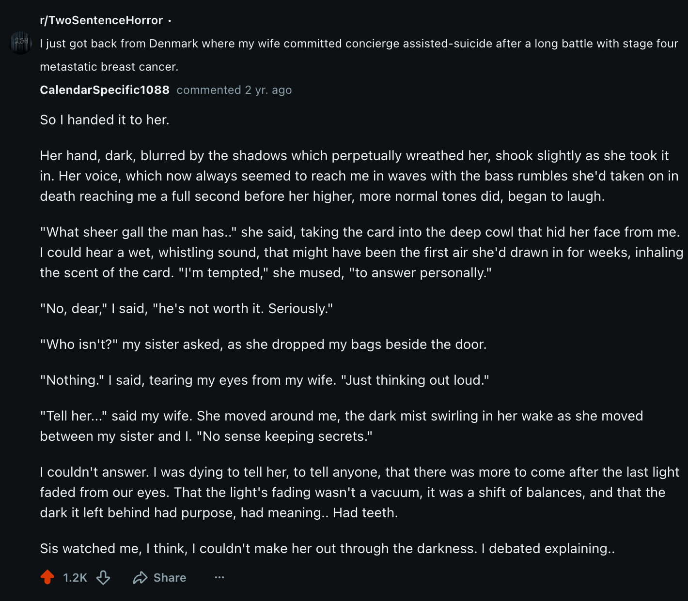Visit CalendarSpecific1088's user profile
The image size is (688, 601).
click(105, 90)
